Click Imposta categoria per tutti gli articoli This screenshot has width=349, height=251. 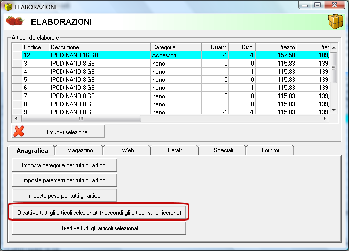coord(65,165)
